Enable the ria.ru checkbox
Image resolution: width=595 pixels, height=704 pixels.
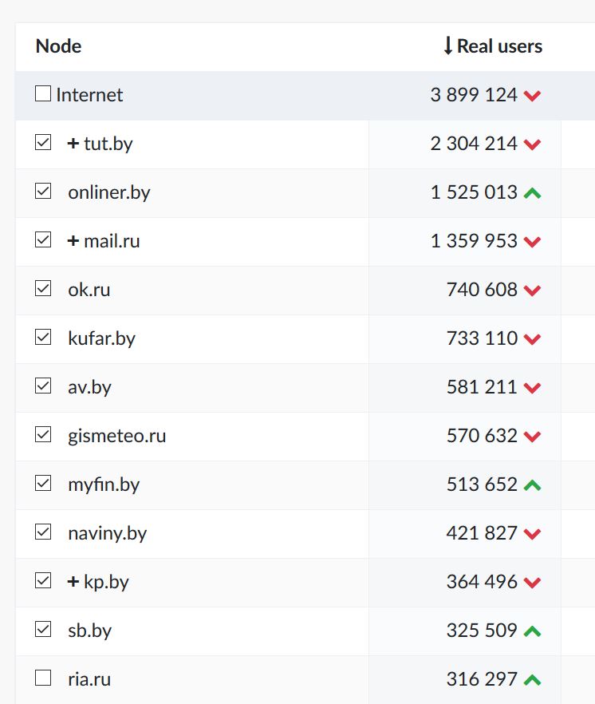[x=43, y=678]
